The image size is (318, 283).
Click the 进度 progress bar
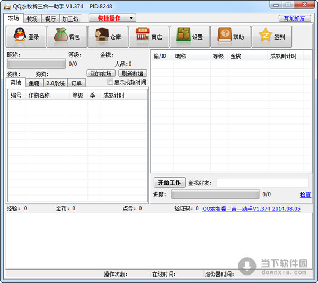[215, 194]
